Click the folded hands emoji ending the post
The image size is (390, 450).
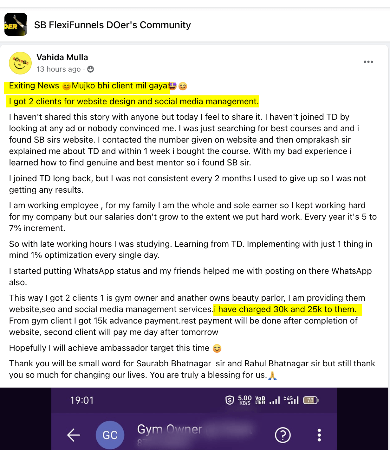[x=272, y=376]
